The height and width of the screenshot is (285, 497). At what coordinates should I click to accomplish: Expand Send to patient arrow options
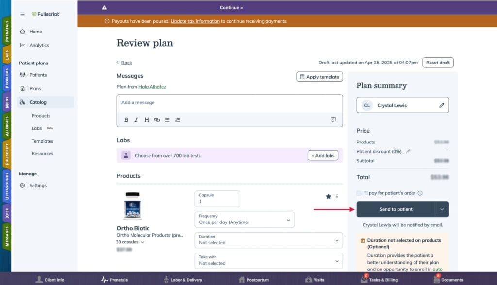click(442, 209)
